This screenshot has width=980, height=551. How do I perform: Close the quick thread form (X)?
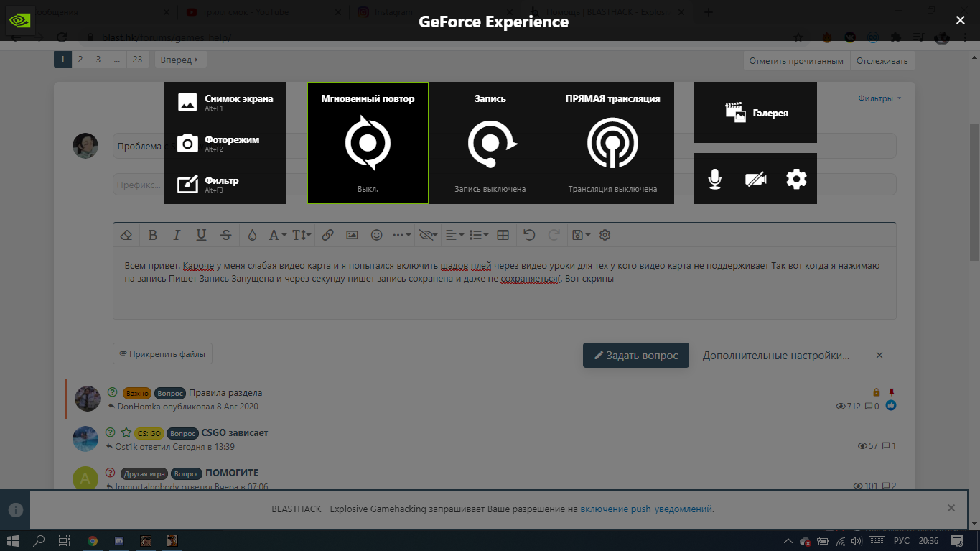pos(879,356)
